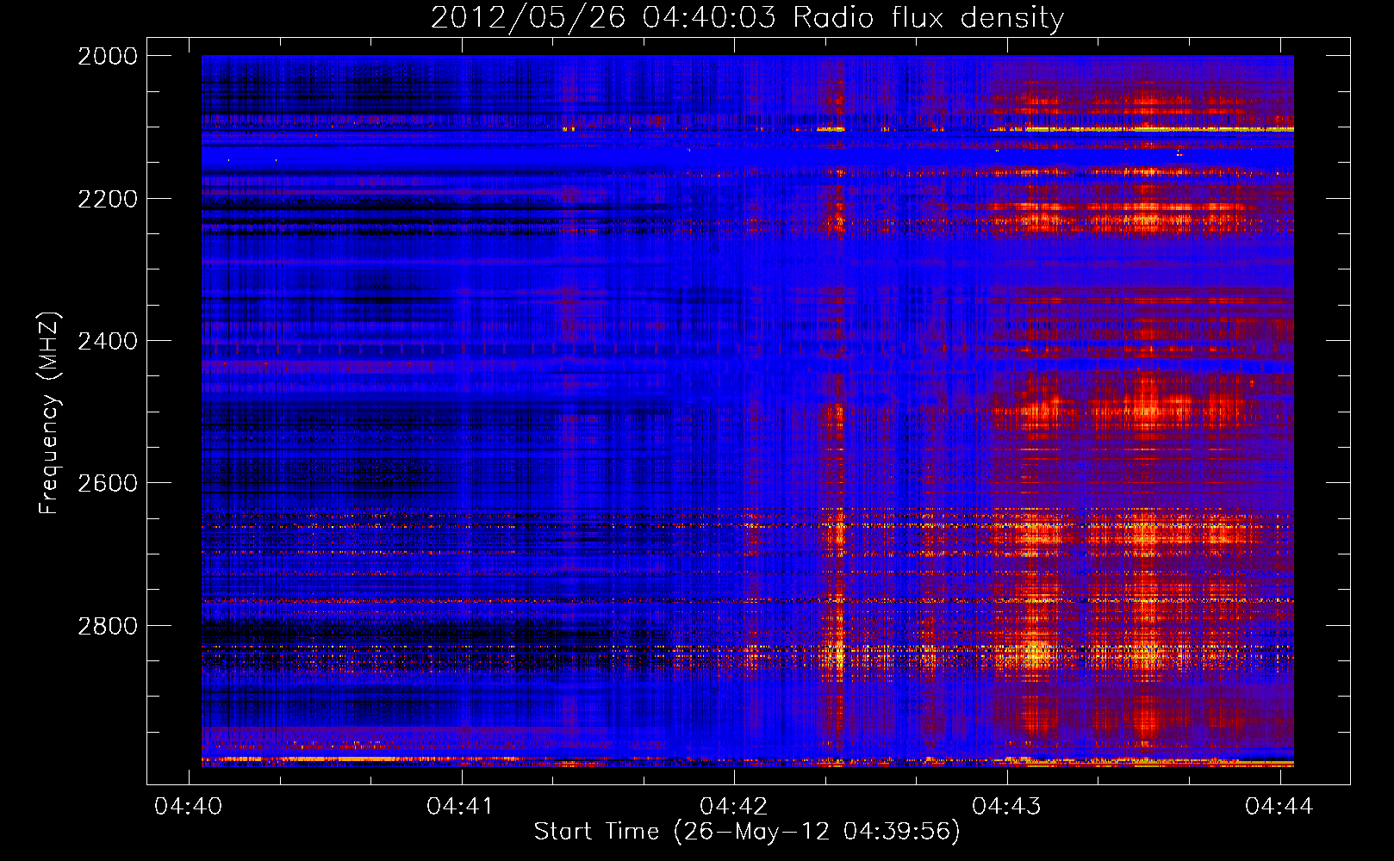Click the '04:44' time axis label
This screenshot has height=861, width=1394.
[x=1279, y=806]
